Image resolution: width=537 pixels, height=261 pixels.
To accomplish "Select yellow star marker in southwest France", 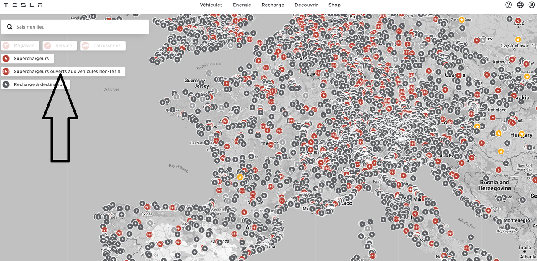I will [x=240, y=177].
